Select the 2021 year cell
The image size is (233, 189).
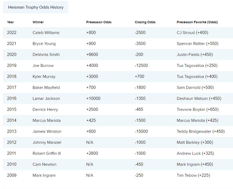coord(12,44)
